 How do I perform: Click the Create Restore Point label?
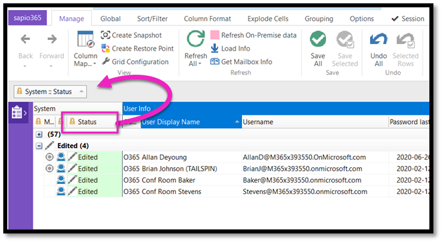[x=143, y=49]
